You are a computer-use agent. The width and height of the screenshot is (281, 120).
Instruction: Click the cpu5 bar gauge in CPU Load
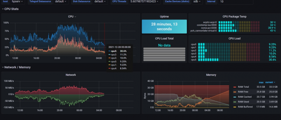tap(229, 60)
